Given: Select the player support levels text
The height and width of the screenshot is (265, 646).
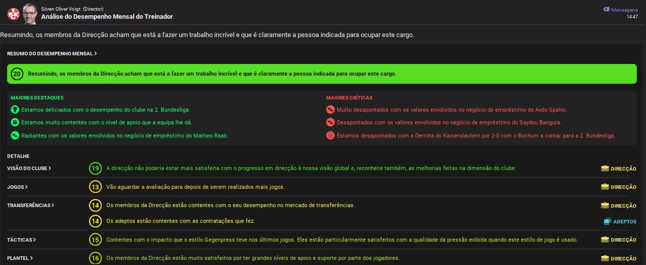Looking at the screenshot, I should [253, 258].
